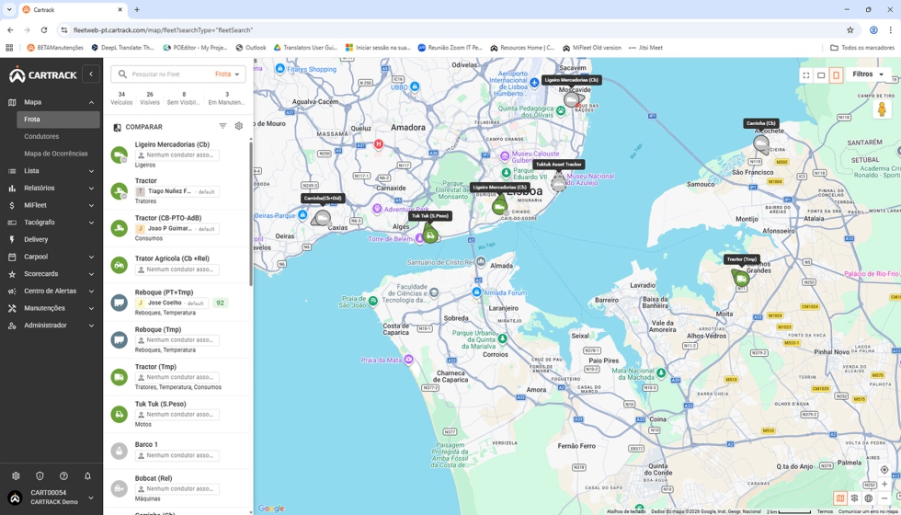Select the default map view type
This screenshot has width=901, height=515.
(840, 498)
